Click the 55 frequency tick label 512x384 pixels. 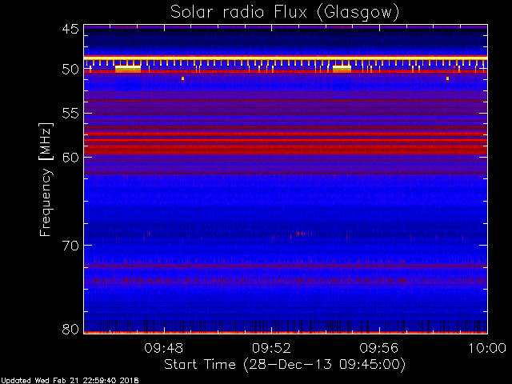(x=70, y=114)
